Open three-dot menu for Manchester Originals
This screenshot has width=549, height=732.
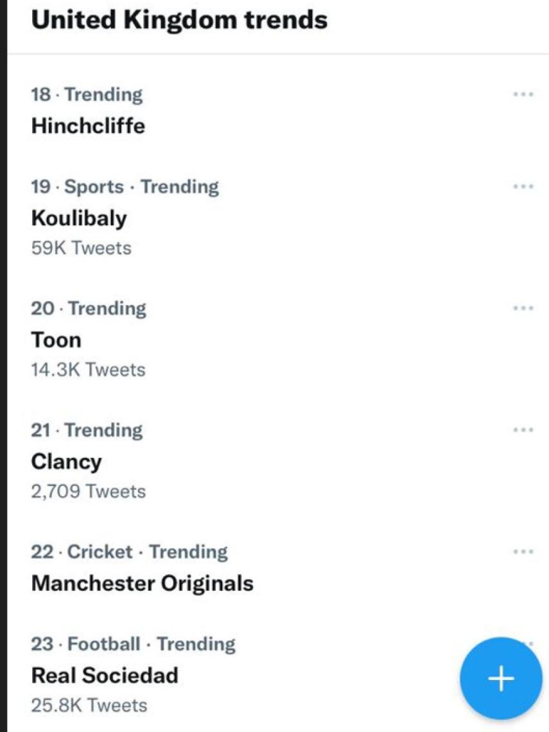523,552
